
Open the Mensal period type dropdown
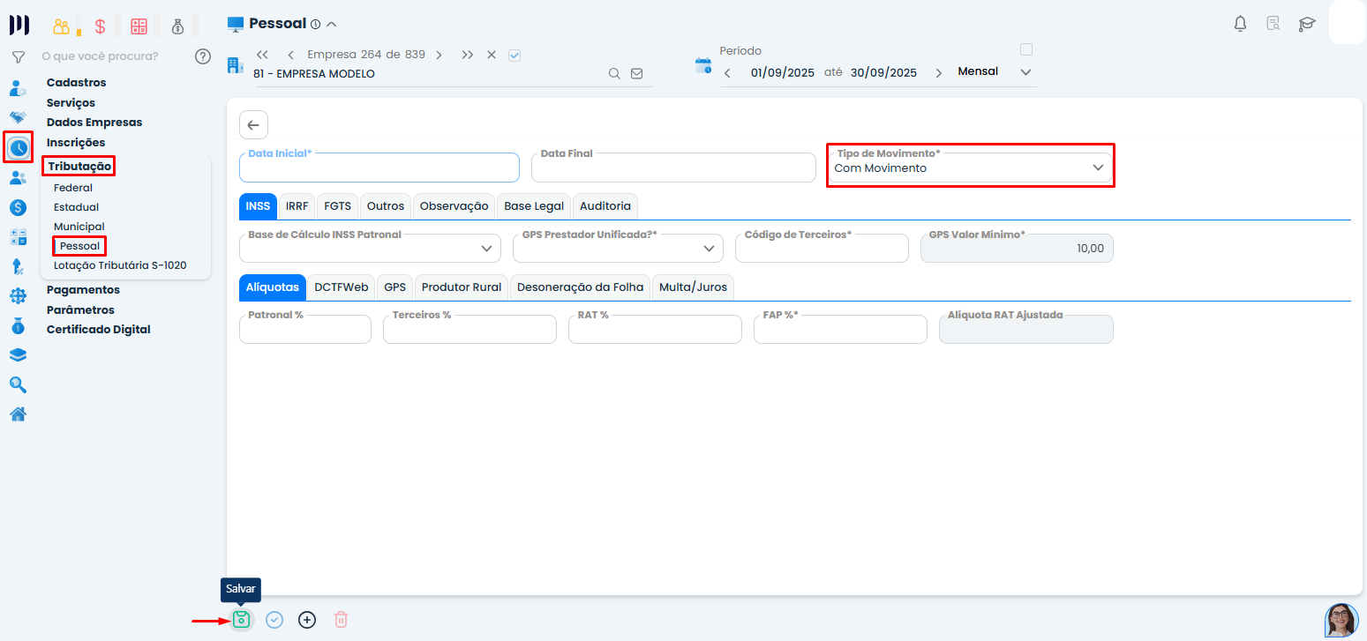tap(995, 72)
